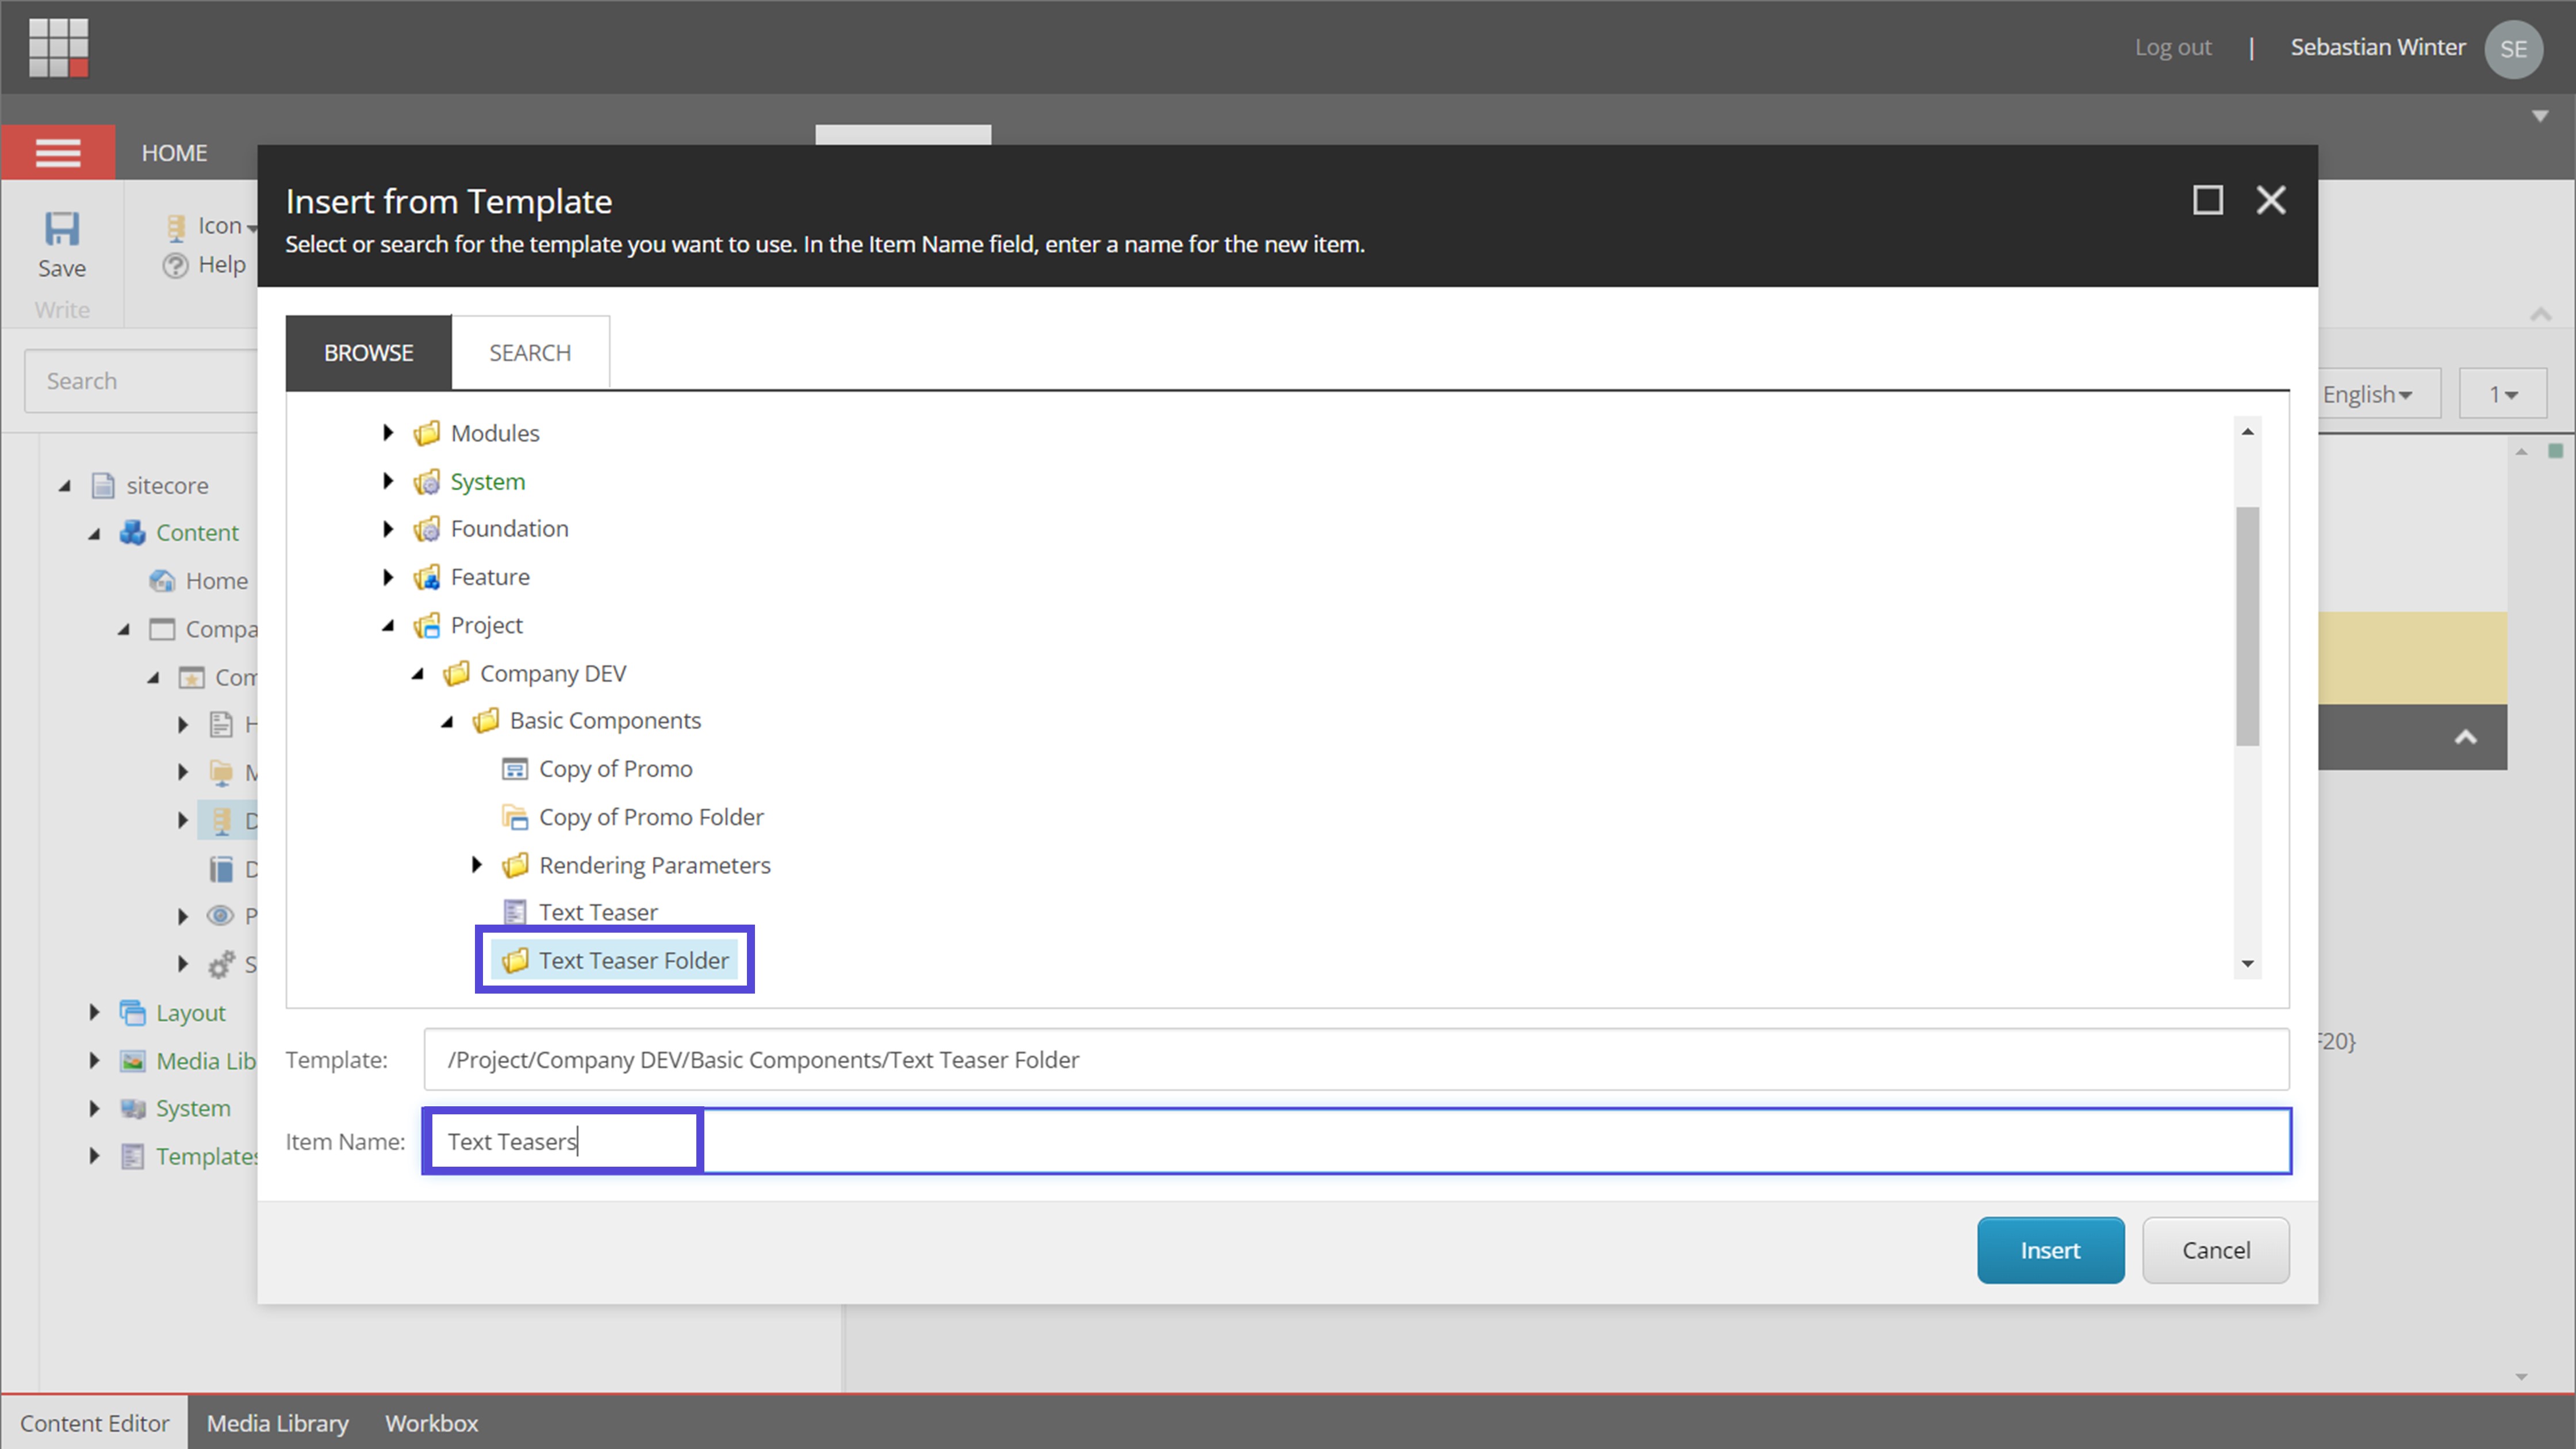Open the hamburger menu
This screenshot has height=1449, width=2576.
(58, 152)
